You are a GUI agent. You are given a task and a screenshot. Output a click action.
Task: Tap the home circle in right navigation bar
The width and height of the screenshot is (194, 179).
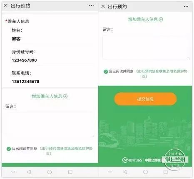tap(145, 172)
